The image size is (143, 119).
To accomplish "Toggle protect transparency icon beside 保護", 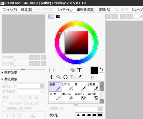I will click(x=19, y=98).
